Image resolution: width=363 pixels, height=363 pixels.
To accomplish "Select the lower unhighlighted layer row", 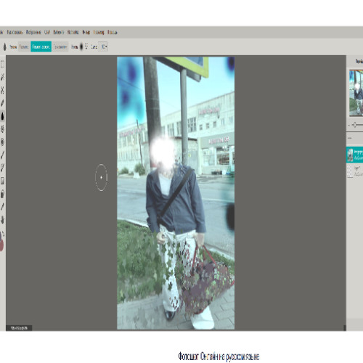I will (x=354, y=171).
